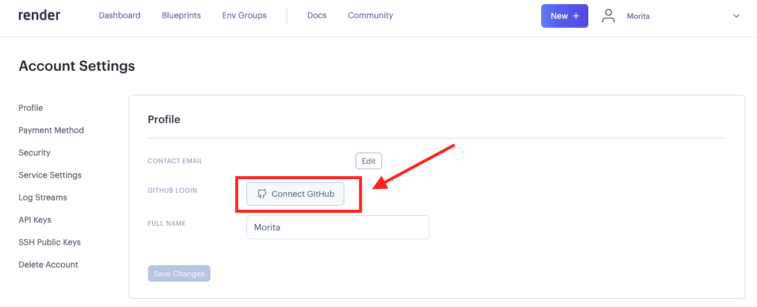Click the render logo
Viewport: 757px width, 307px height.
click(x=39, y=15)
